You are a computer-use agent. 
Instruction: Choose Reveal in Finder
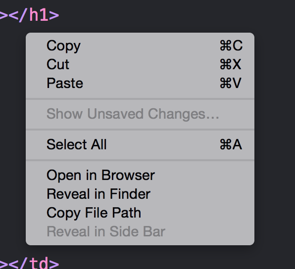(140, 194)
